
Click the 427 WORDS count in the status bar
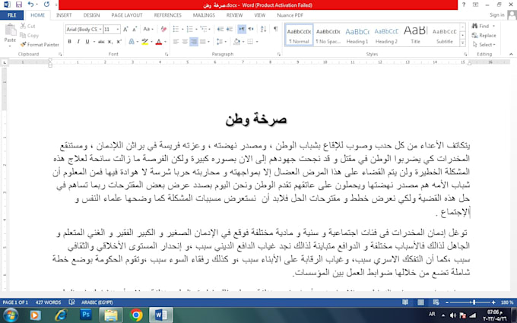(48, 302)
